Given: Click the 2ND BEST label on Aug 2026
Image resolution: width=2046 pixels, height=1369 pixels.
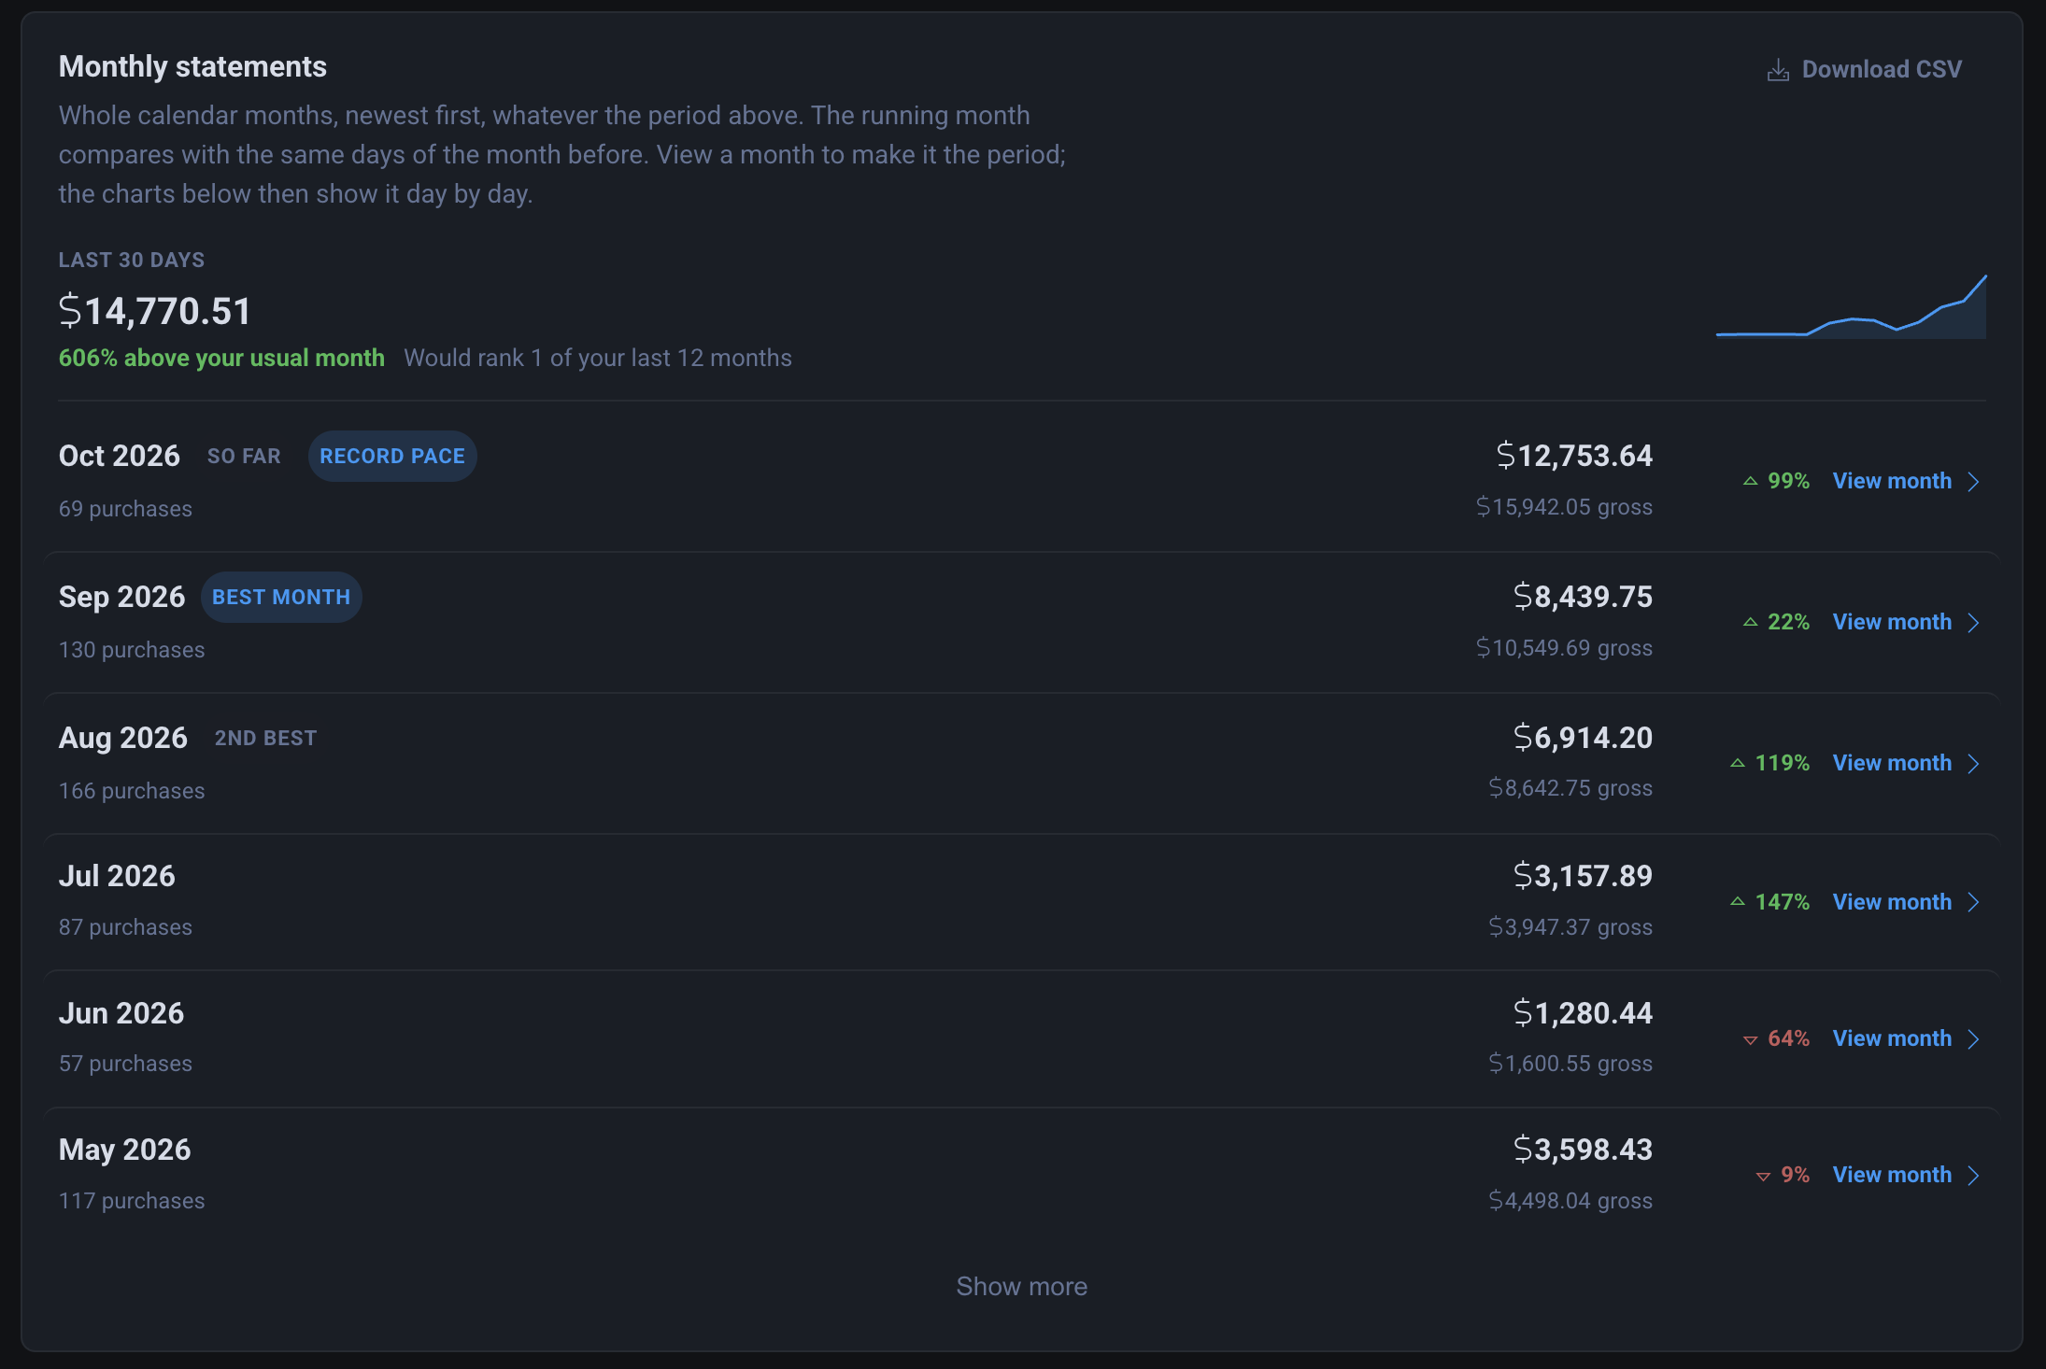Looking at the screenshot, I should point(265,738).
